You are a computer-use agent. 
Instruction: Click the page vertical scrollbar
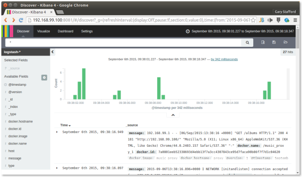pyautogui.click(x=298, y=39)
